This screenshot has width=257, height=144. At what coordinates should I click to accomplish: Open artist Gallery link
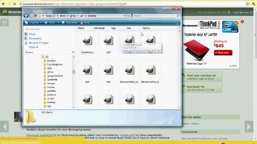[x=195, y=124]
